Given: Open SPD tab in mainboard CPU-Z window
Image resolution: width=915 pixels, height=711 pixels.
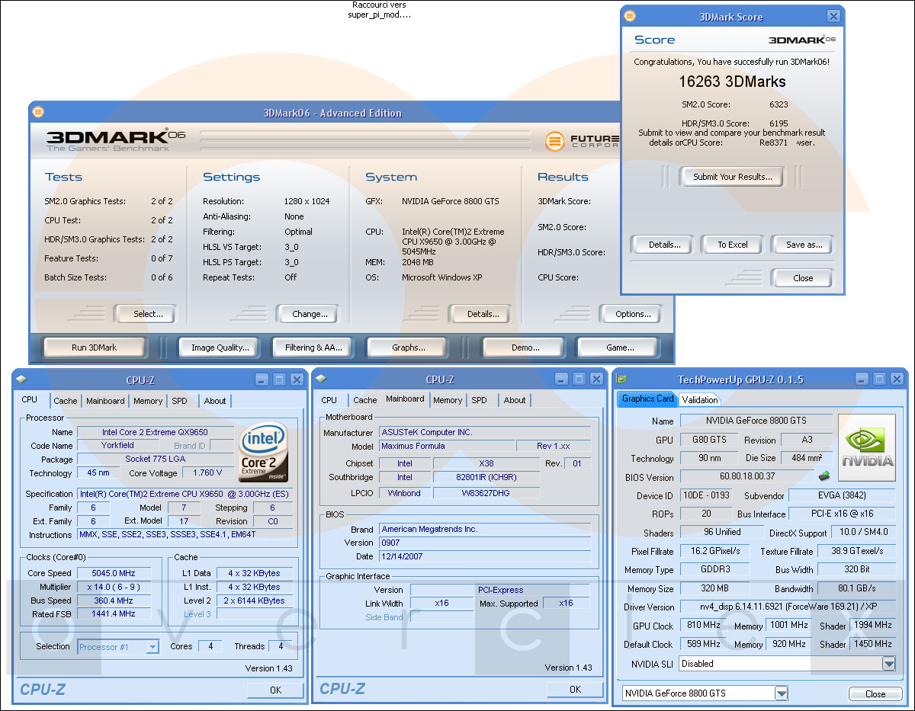Looking at the screenshot, I should click(479, 400).
